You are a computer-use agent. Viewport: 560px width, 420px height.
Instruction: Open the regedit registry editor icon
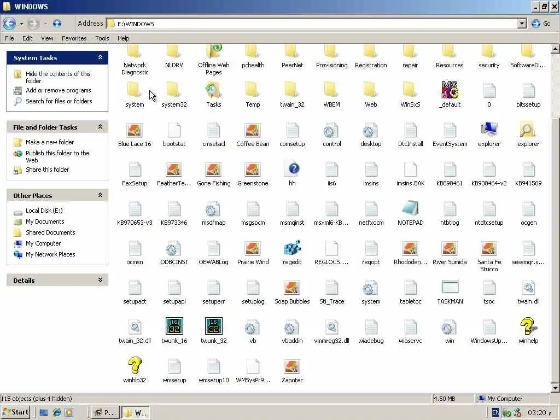click(292, 248)
